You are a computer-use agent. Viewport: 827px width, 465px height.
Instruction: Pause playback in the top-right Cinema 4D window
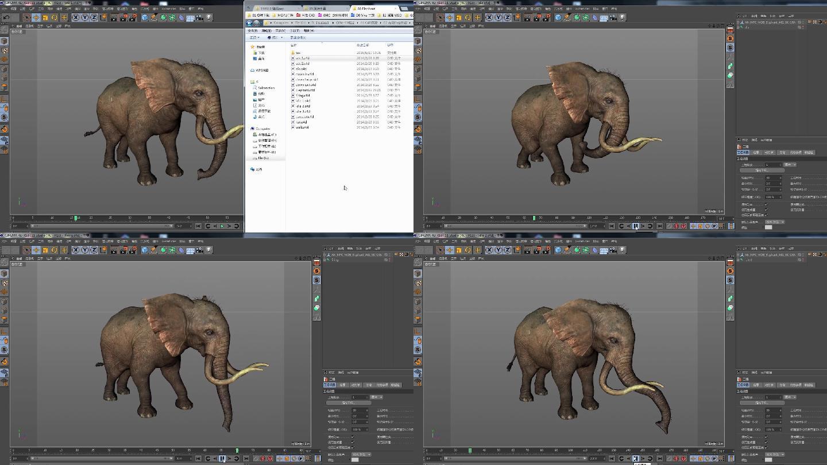point(635,226)
